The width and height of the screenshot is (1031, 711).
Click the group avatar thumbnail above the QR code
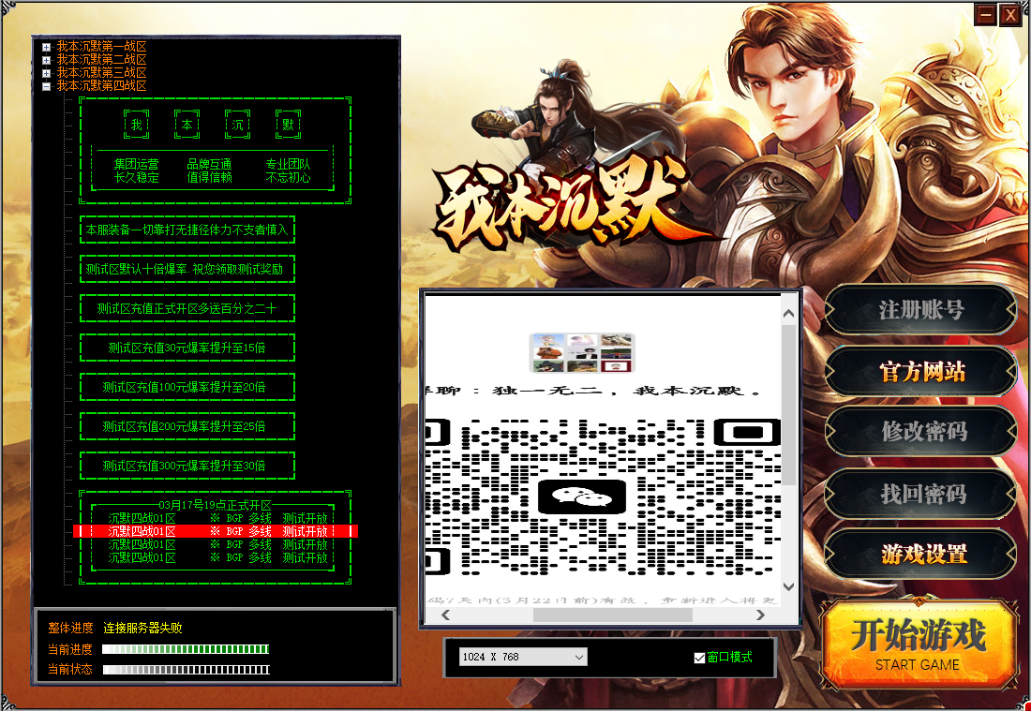[582, 353]
